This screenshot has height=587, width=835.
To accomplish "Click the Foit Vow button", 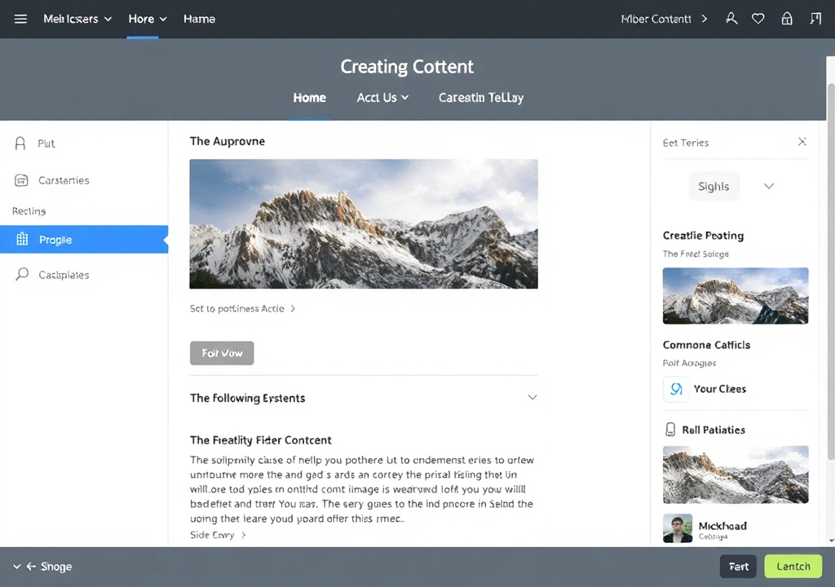I will pyautogui.click(x=222, y=353).
